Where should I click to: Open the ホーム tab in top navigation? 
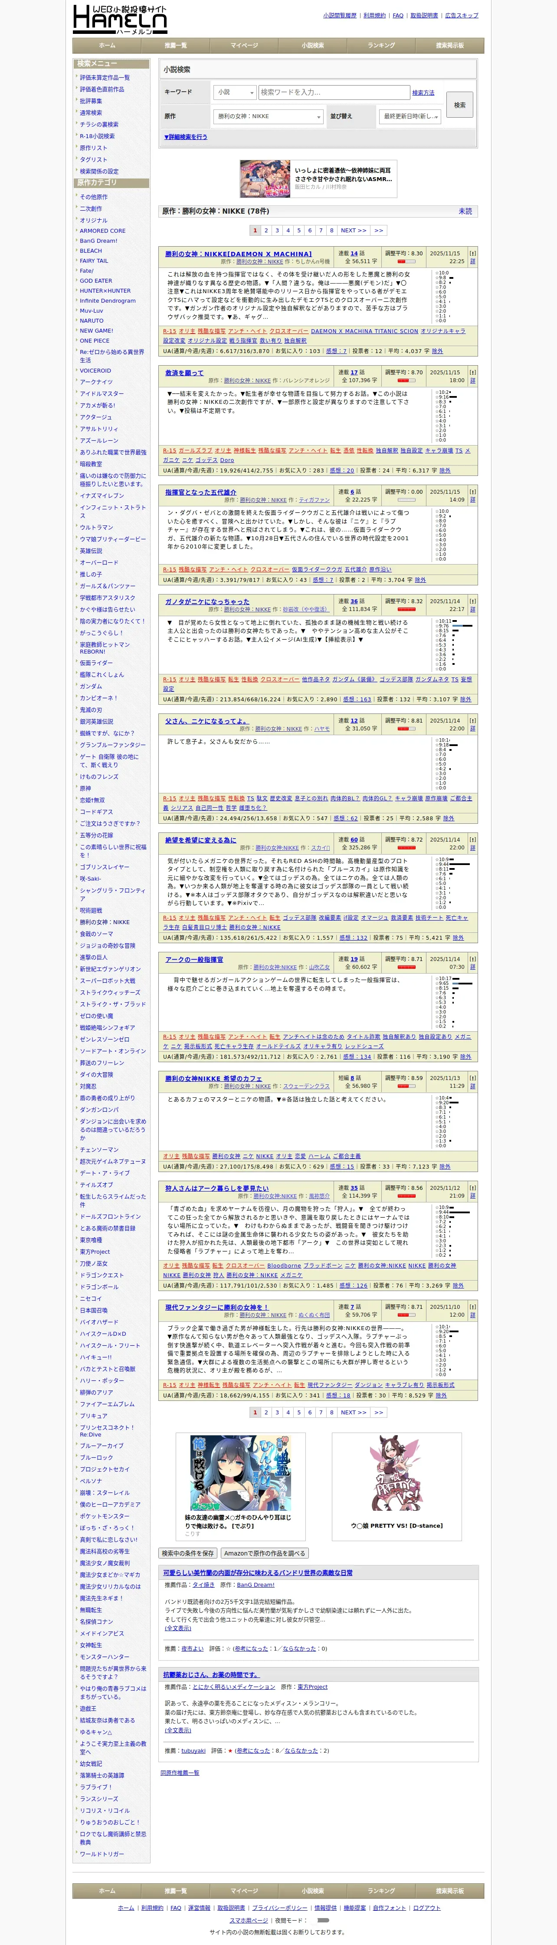click(107, 45)
